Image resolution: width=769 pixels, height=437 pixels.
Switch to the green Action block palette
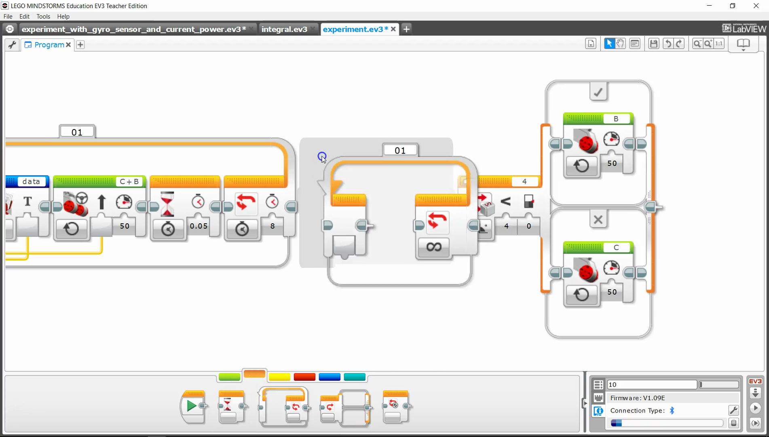[x=229, y=377]
